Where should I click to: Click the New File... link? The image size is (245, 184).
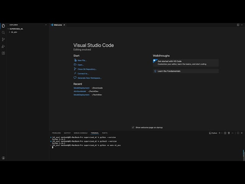pos(82,61)
